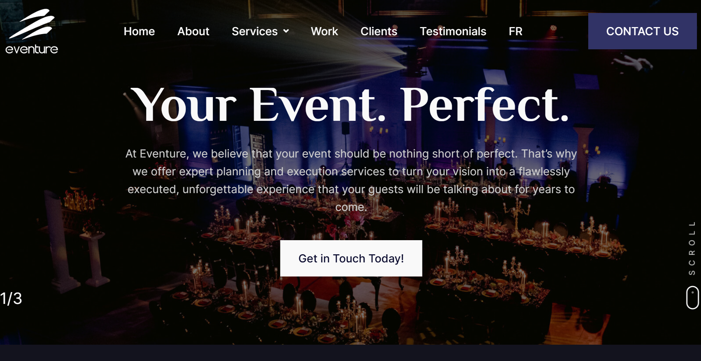Navigate to the Work section
The height and width of the screenshot is (361, 701).
[x=325, y=31]
